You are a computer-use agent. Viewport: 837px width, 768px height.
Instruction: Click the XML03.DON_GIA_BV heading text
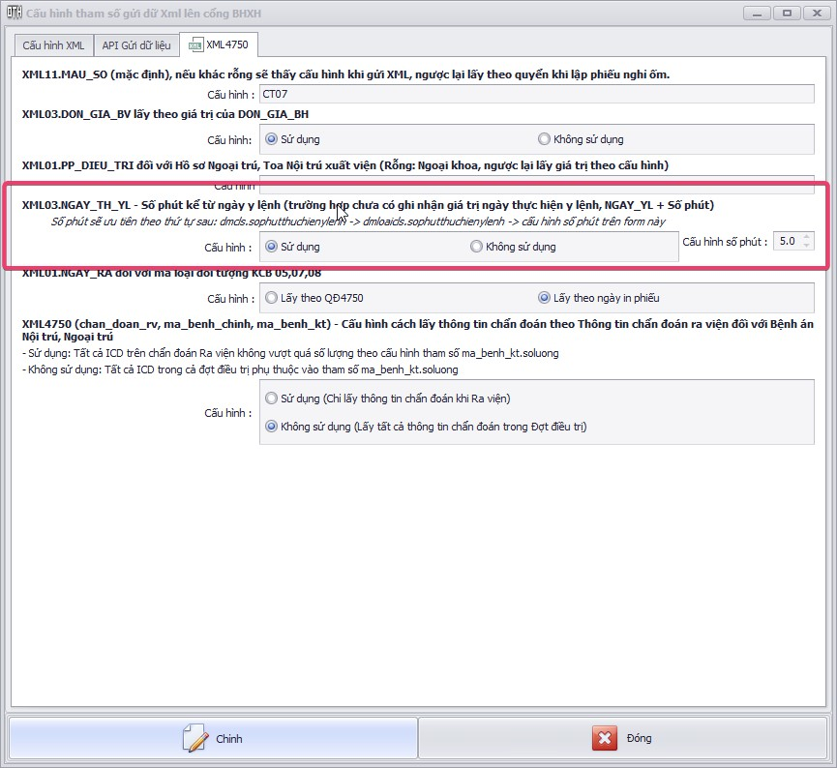click(165, 114)
